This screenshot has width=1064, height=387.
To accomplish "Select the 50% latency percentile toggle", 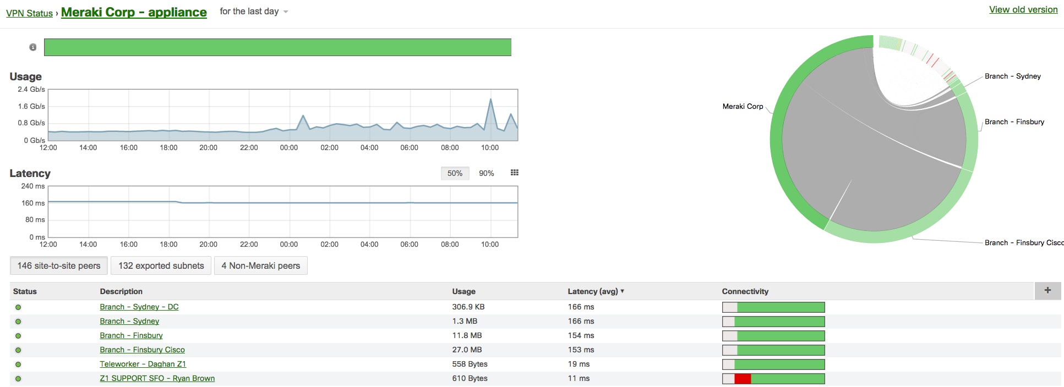I will pos(455,173).
